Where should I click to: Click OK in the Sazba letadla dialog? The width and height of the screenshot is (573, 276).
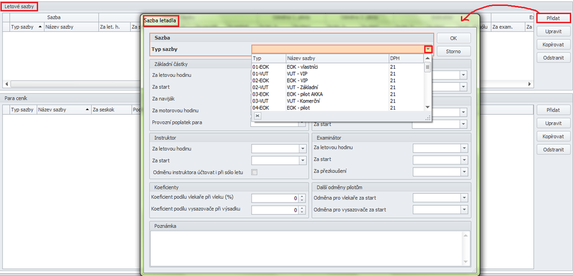[x=453, y=38]
